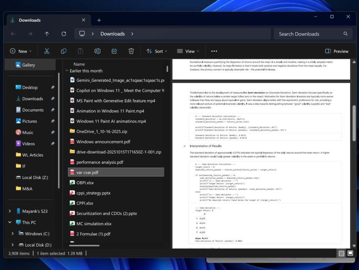Switch to details view in status bar
This screenshot has width=359, height=270.
point(341,253)
